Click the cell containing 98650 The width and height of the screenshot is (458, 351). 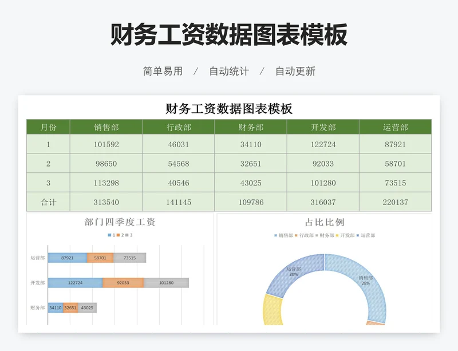(106, 163)
